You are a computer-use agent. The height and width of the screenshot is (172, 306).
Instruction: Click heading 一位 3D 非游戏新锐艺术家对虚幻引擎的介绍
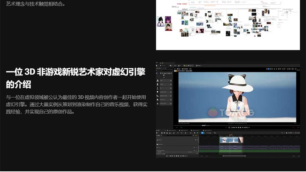click(76, 78)
